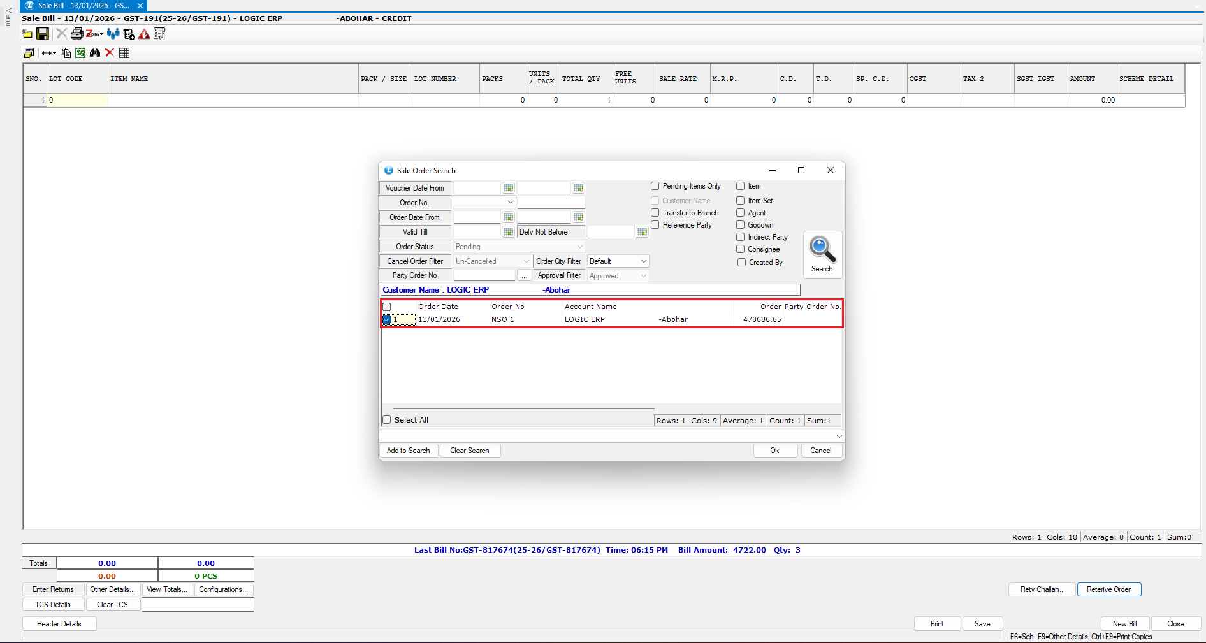1206x643 pixels.
Task: Click the printer icon in toolbar
Action: click(76, 34)
